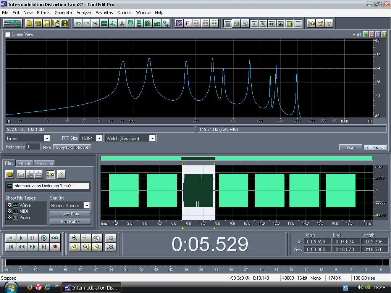This screenshot has height=293, width=391.
Task: Click the Redo toolbar icon
Action: click(87, 23)
